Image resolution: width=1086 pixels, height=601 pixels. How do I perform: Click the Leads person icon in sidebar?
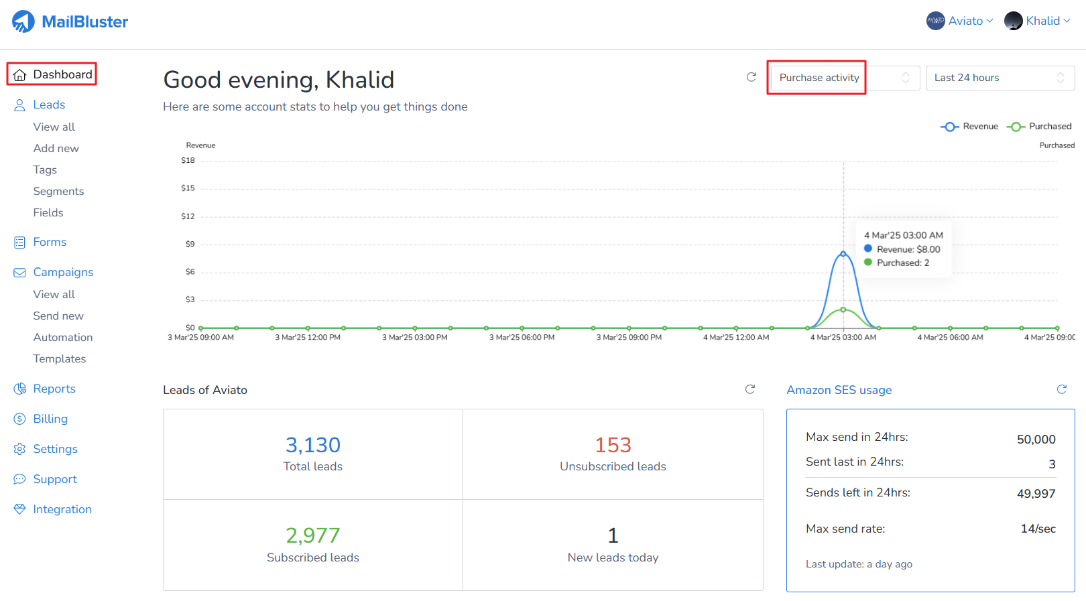tap(19, 105)
